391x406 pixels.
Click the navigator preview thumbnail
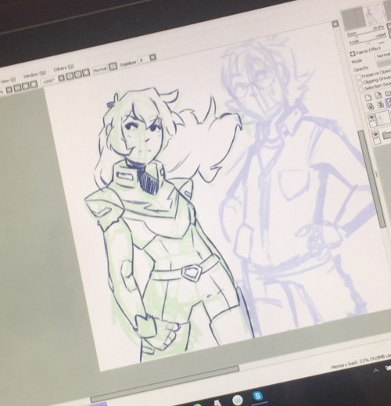tap(365, 16)
